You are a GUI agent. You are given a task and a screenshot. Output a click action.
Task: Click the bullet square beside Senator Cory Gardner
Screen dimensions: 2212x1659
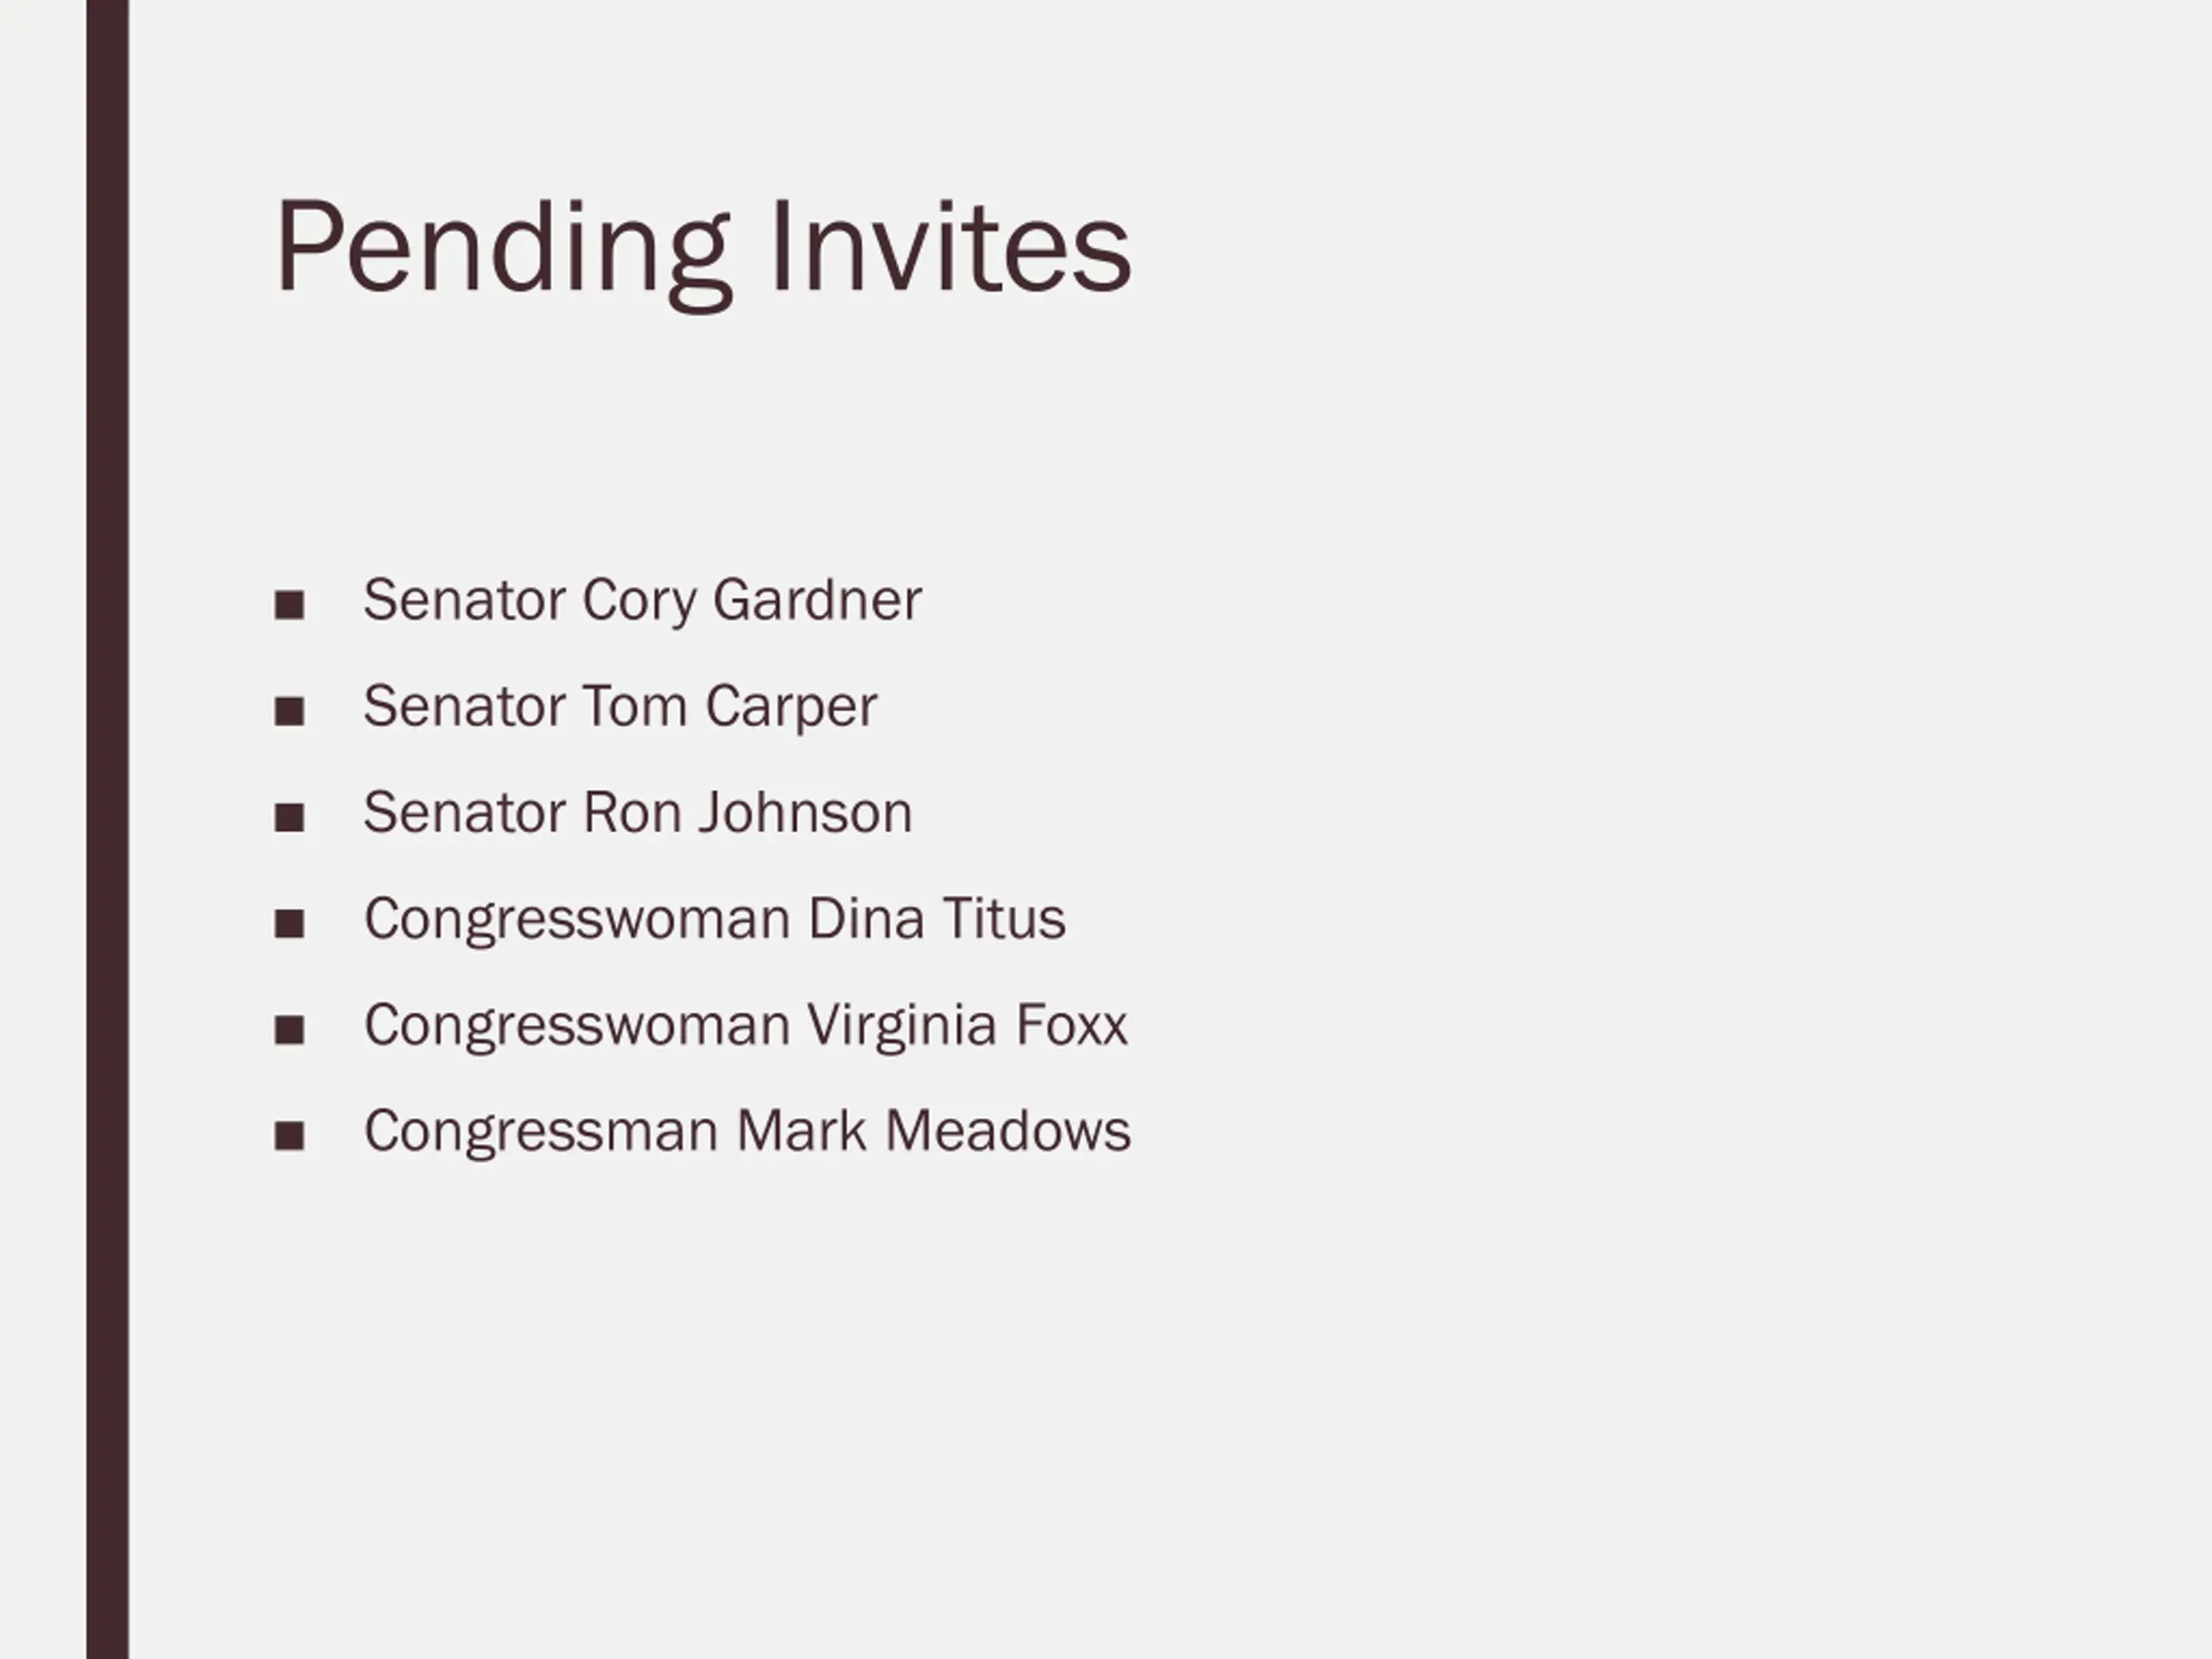(x=289, y=605)
